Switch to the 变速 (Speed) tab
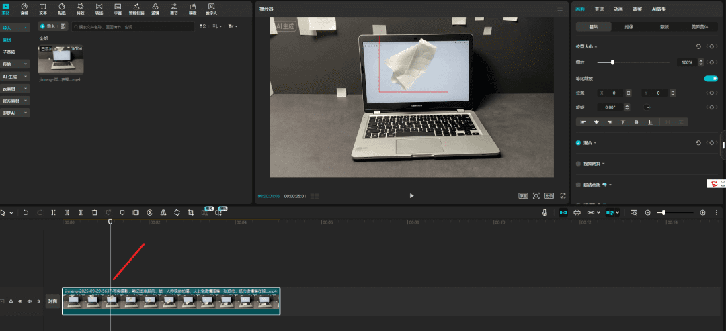726x331 pixels. (x=599, y=9)
